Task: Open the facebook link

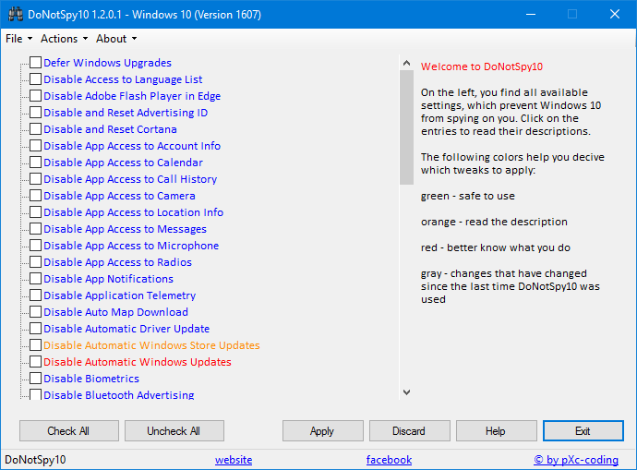Action: pyautogui.click(x=389, y=460)
